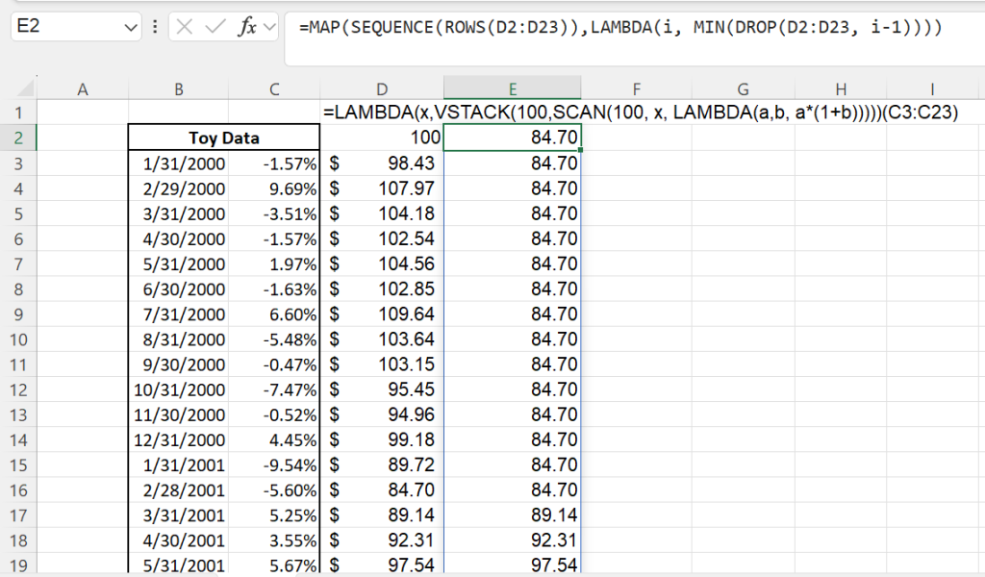Open the Name Box dropdown arrow
This screenshot has width=985, height=577.
pyautogui.click(x=132, y=28)
